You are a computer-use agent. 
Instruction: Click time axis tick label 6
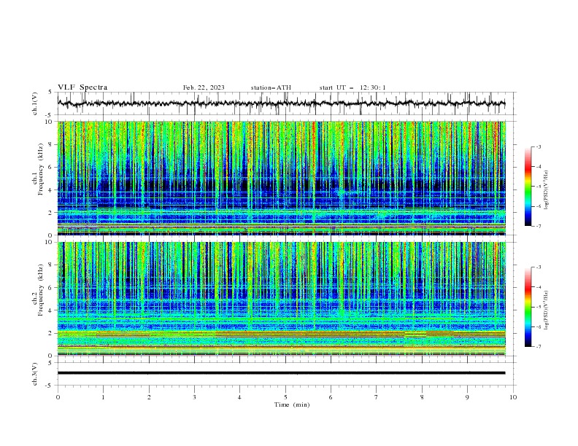[x=331, y=397]
